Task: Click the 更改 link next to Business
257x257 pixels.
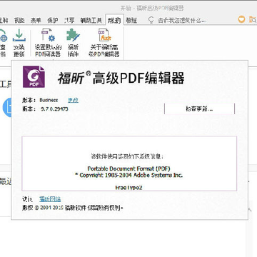Action: click(73, 101)
